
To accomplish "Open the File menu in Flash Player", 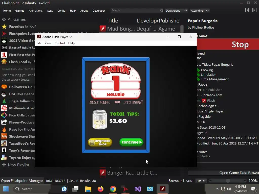I will tap(39, 43).
